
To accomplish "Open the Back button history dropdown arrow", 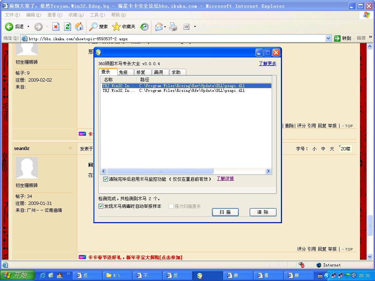I will (28, 26).
